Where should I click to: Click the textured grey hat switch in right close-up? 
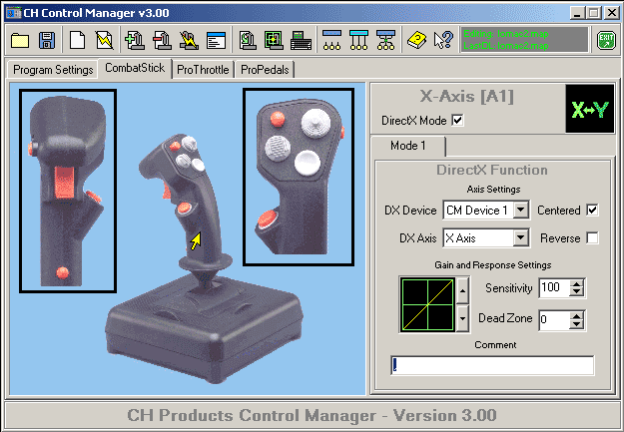click(x=278, y=148)
